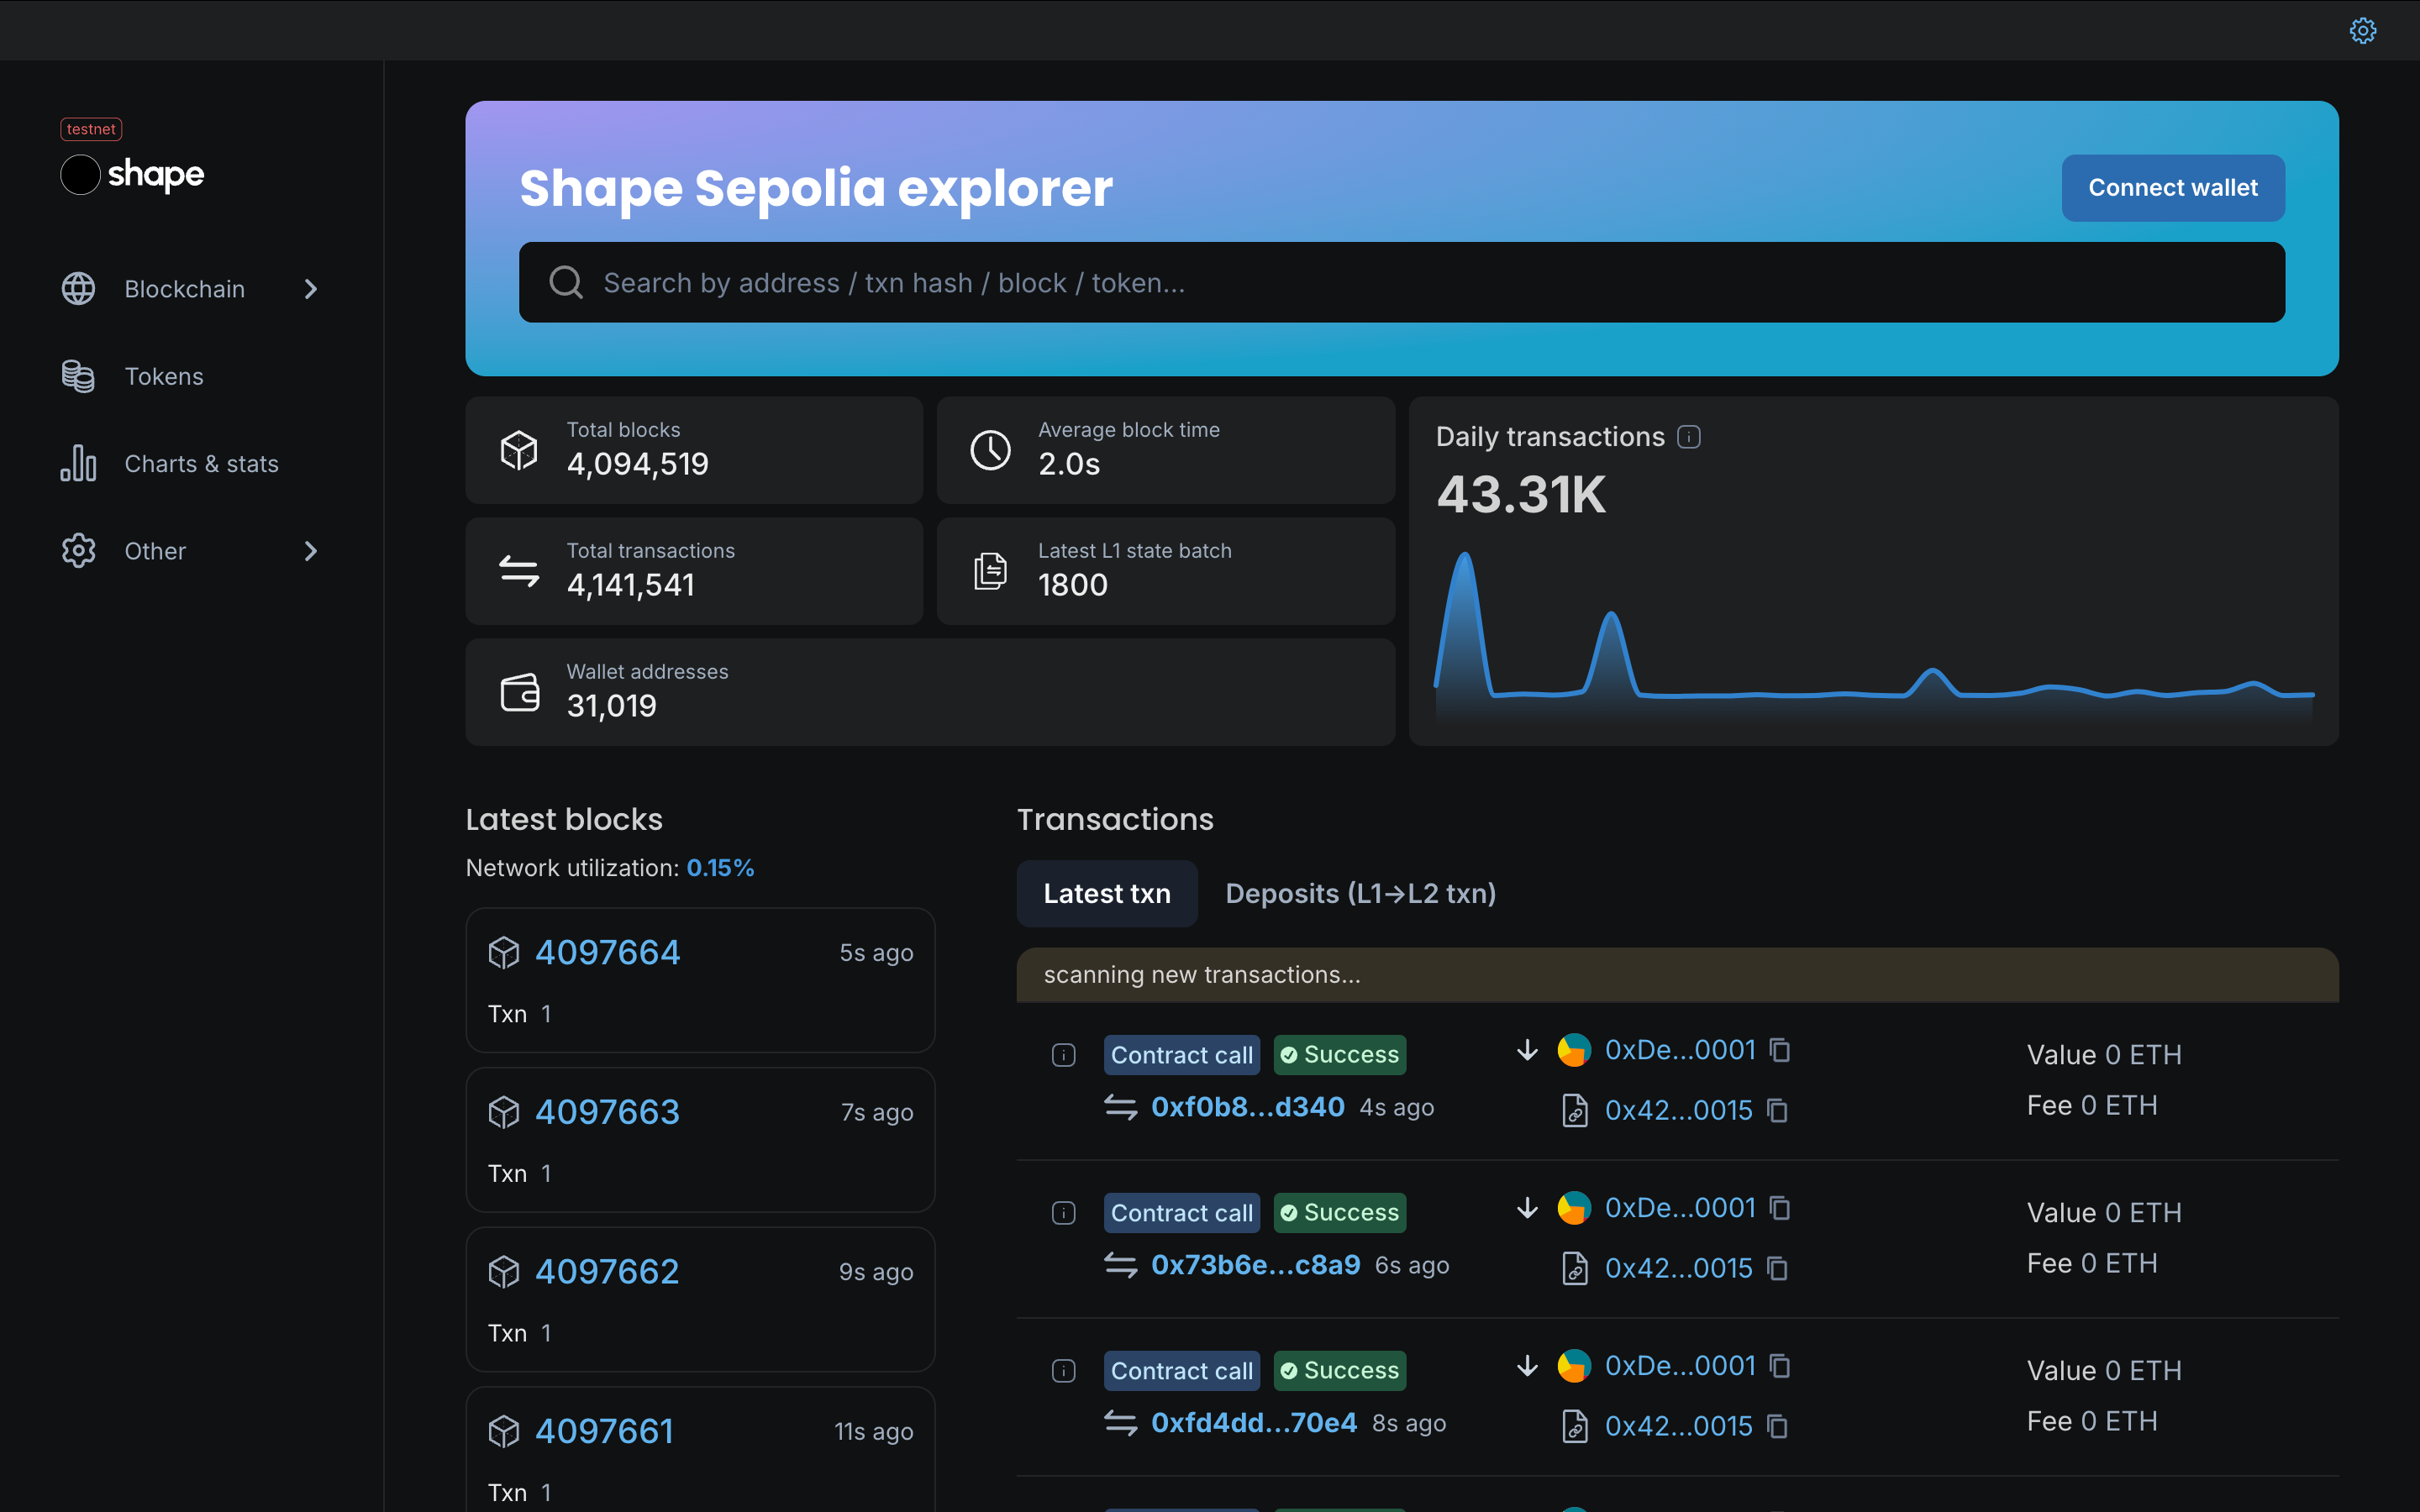The width and height of the screenshot is (2420, 1512).
Task: Click the search magnifier icon
Action: click(566, 283)
